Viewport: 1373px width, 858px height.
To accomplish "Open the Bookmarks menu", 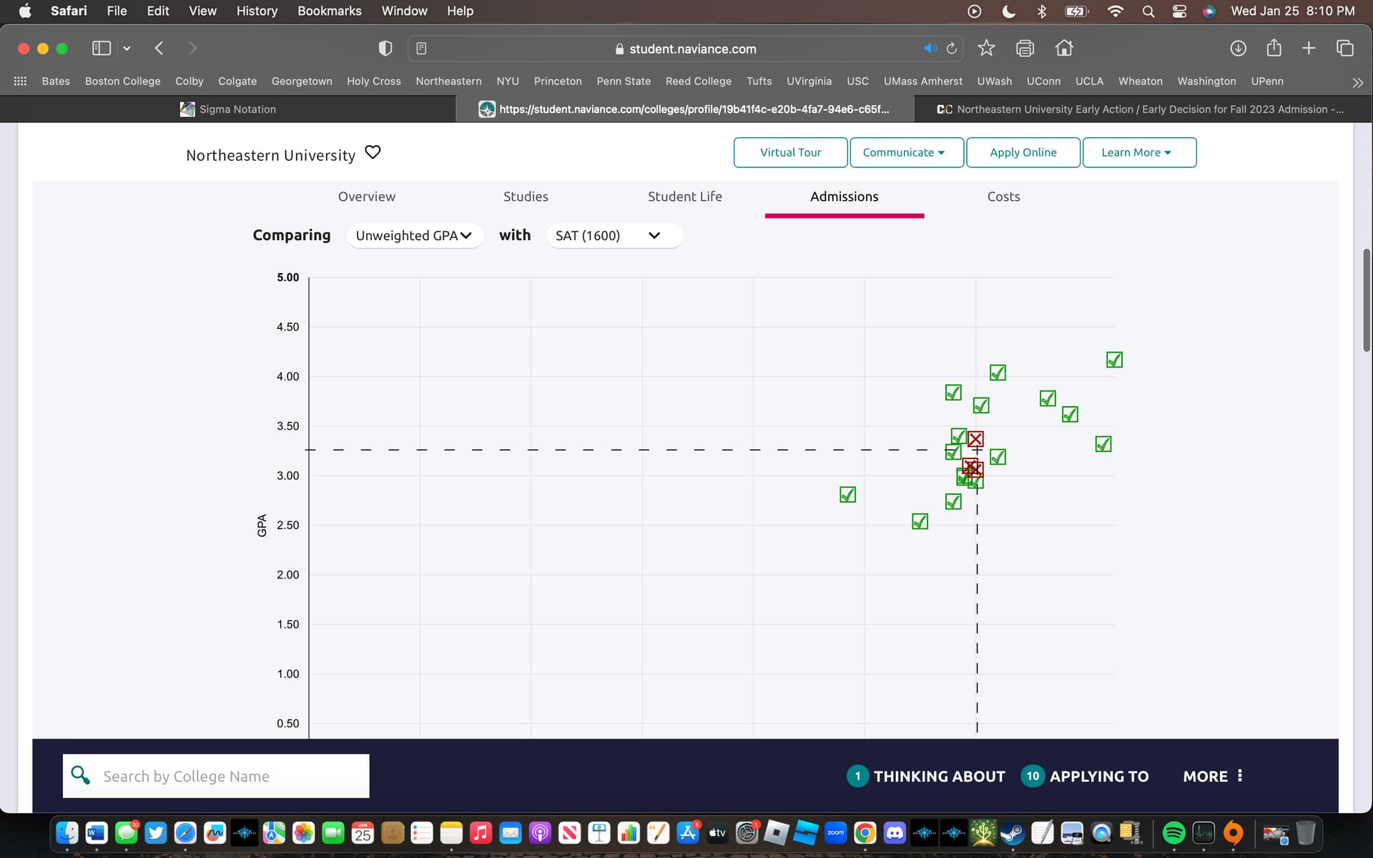I will [329, 11].
